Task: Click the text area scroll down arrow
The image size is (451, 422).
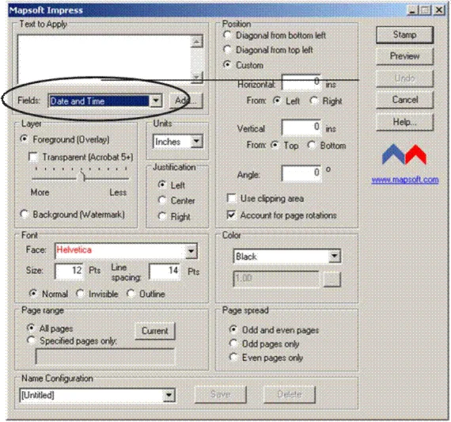Action: tap(196, 77)
